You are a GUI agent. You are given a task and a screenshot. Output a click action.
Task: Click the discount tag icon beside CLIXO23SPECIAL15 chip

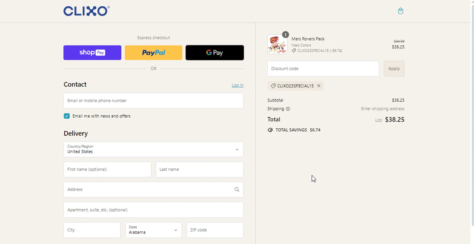point(273,86)
